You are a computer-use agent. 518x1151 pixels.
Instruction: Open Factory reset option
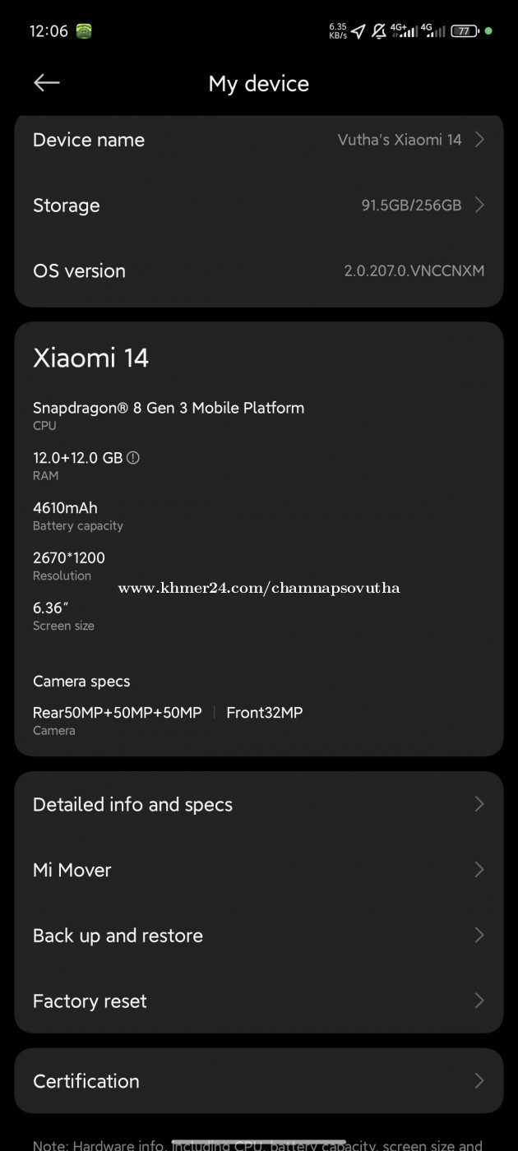tap(259, 1001)
